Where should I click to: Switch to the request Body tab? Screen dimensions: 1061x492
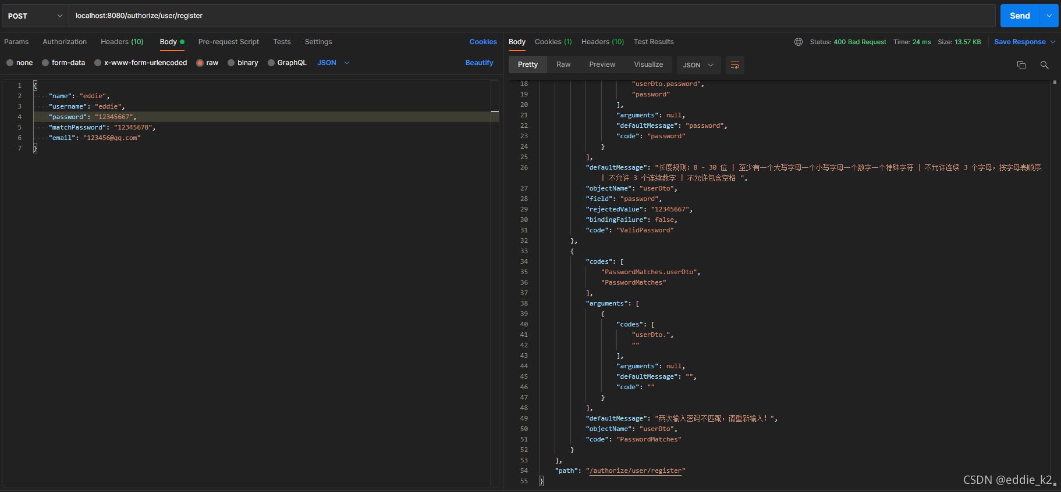pyautogui.click(x=172, y=42)
